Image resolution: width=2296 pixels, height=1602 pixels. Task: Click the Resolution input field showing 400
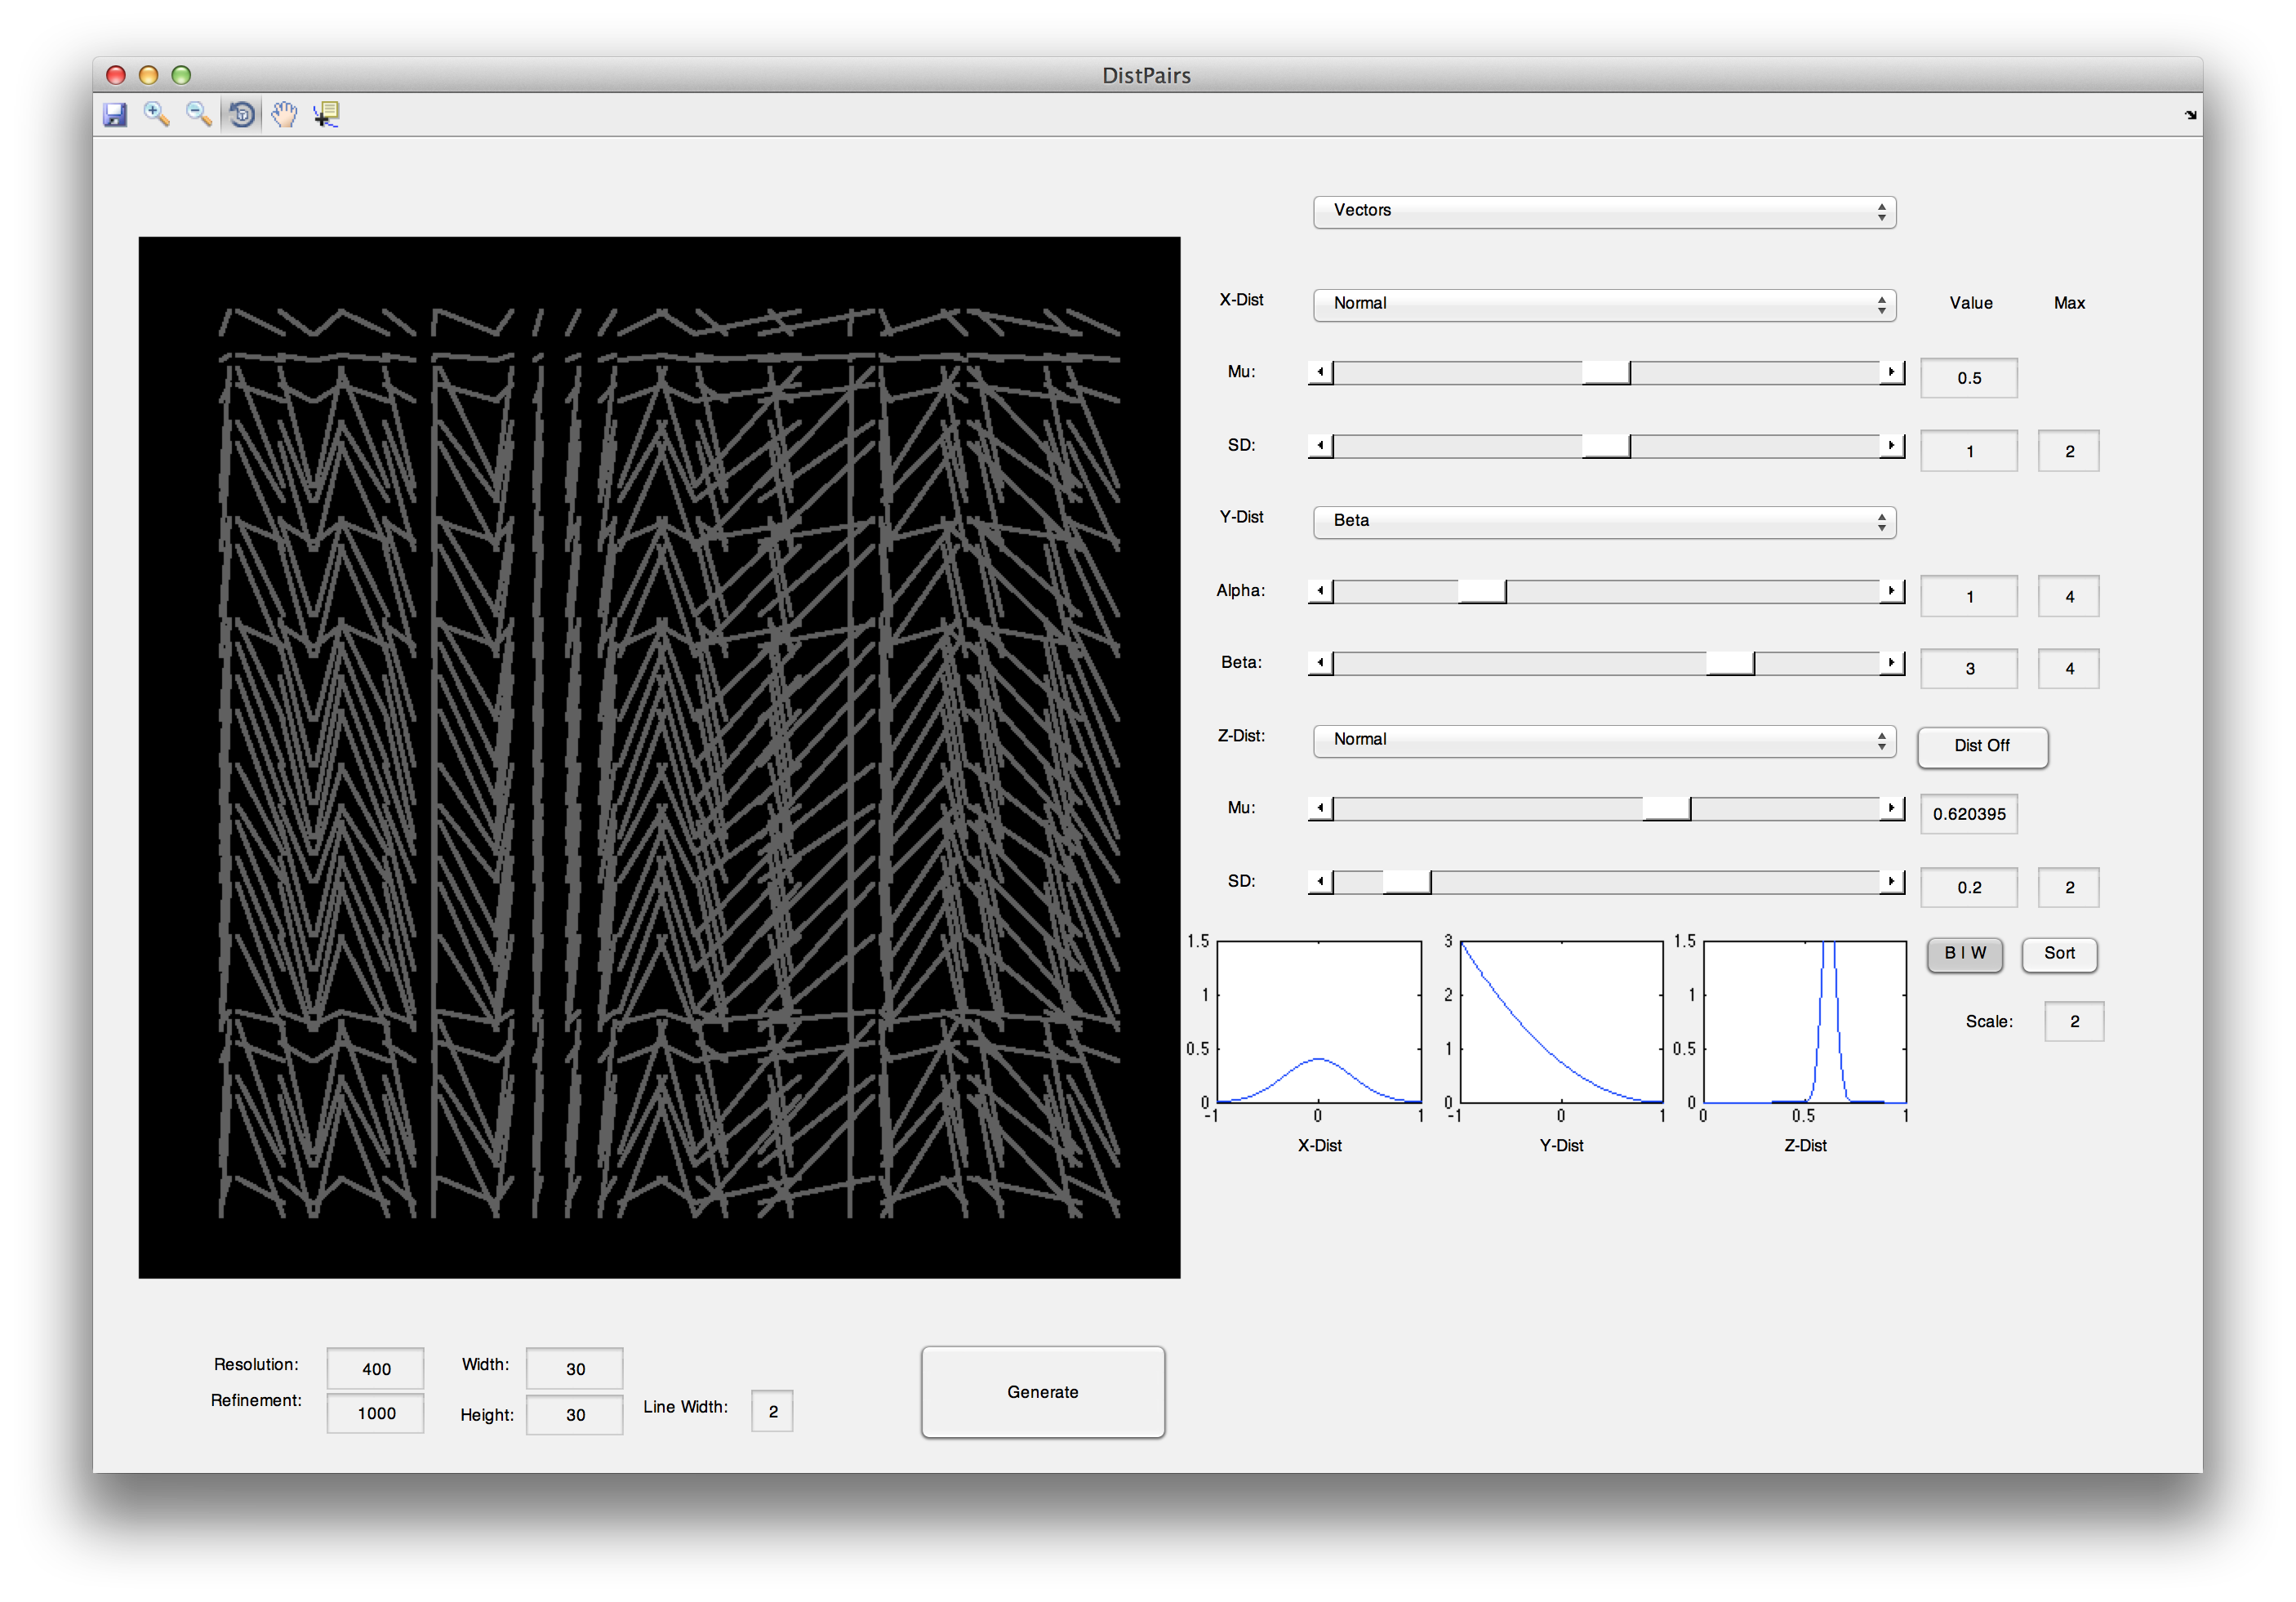tap(375, 1369)
